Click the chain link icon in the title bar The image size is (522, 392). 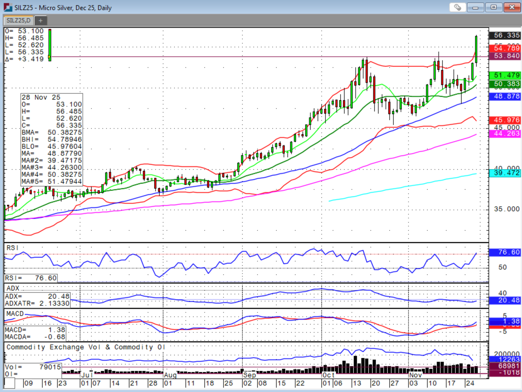[x=457, y=7]
